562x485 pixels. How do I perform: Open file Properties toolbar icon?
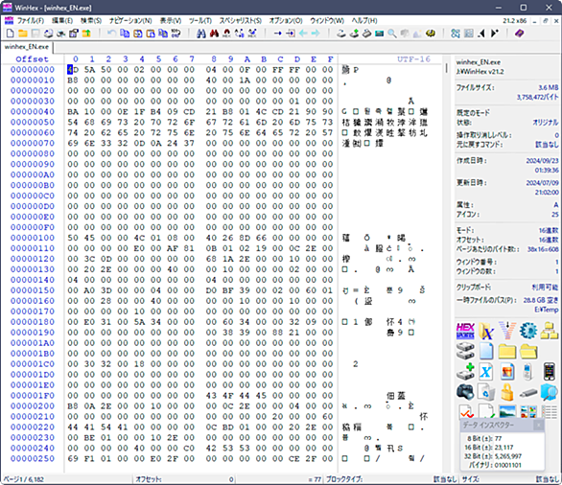pos(74,34)
